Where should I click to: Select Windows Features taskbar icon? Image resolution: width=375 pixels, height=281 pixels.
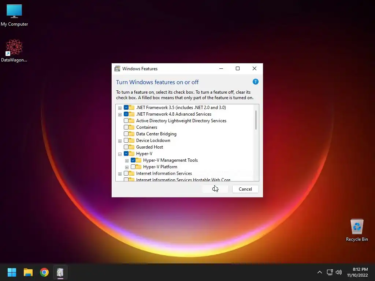pos(60,272)
